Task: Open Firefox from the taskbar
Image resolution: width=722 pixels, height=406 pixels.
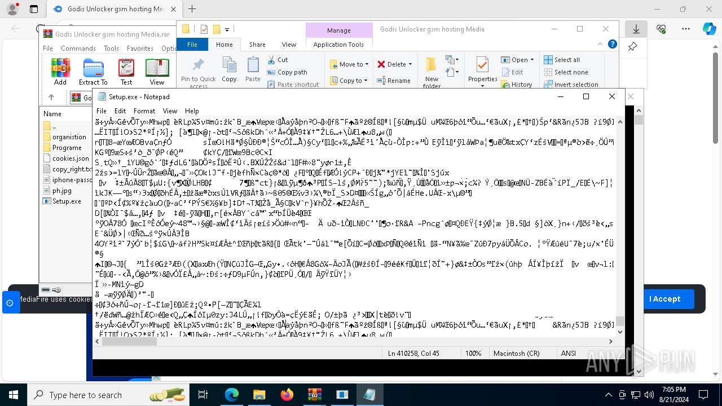Action: 287,395
